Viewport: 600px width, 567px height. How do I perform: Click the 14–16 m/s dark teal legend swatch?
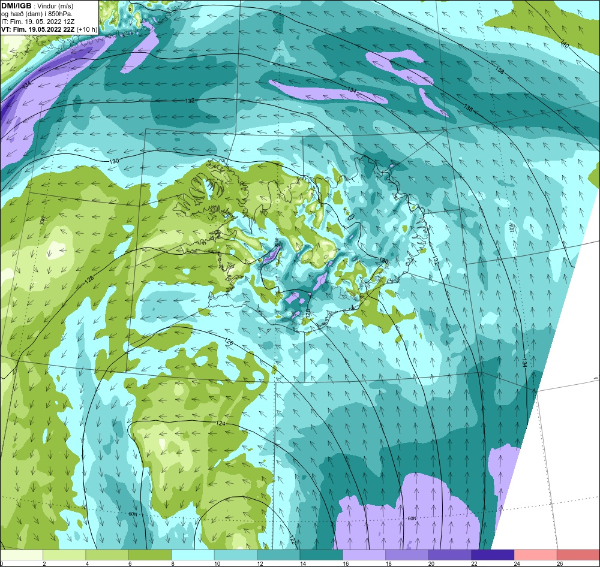(322, 554)
